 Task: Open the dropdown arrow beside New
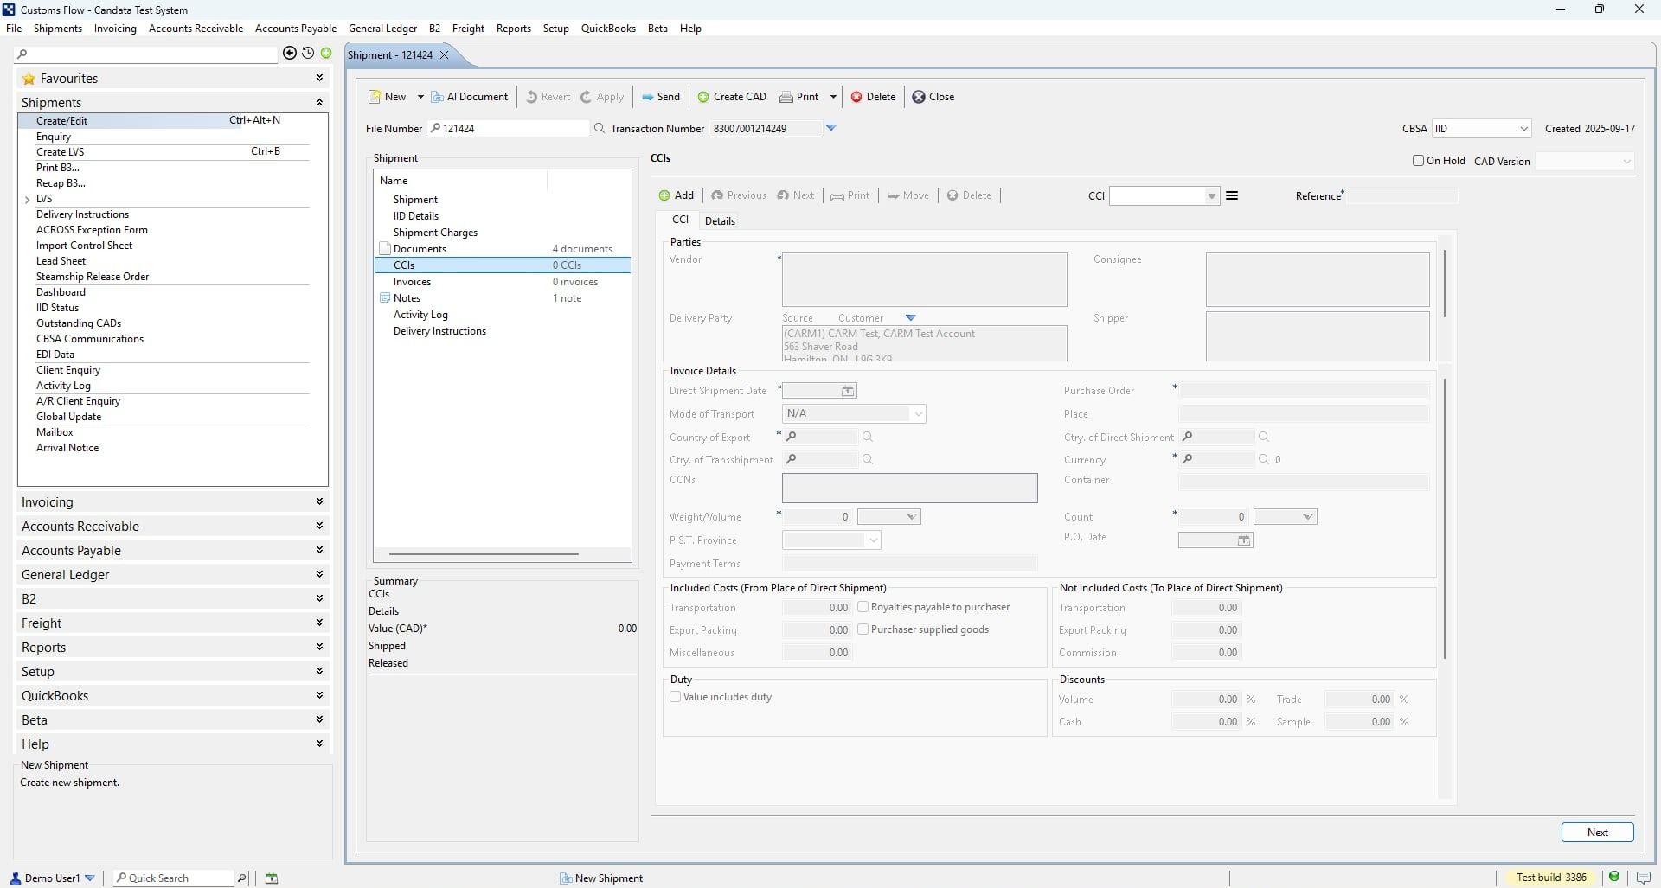pos(420,97)
